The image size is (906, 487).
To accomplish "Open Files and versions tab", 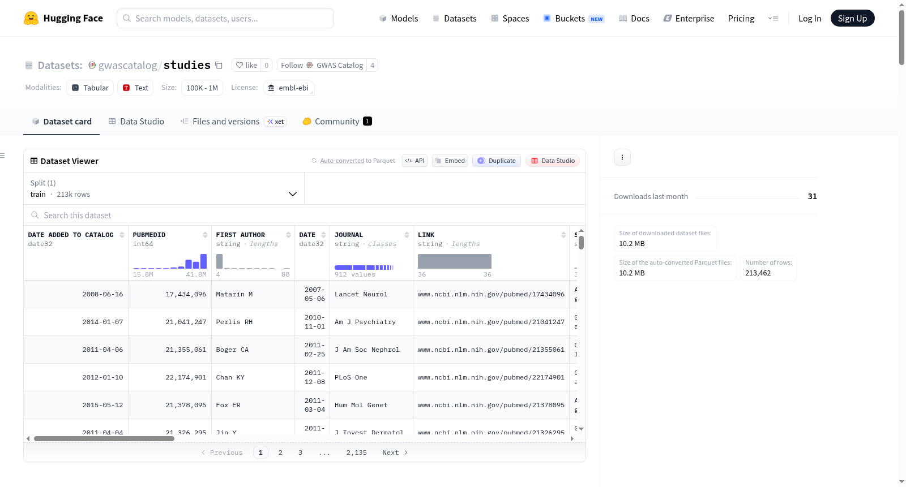I will coord(233,122).
